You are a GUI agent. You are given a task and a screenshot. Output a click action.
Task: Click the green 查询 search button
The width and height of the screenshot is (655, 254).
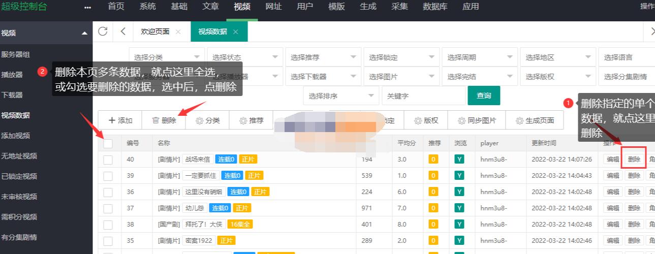pos(484,96)
